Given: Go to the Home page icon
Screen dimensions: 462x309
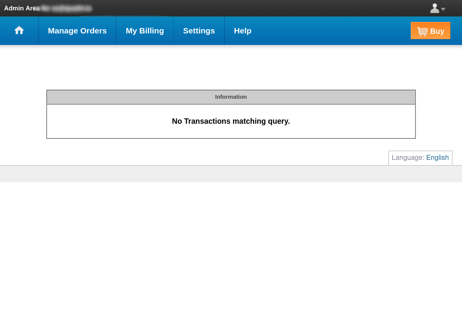Looking at the screenshot, I should (x=19, y=30).
